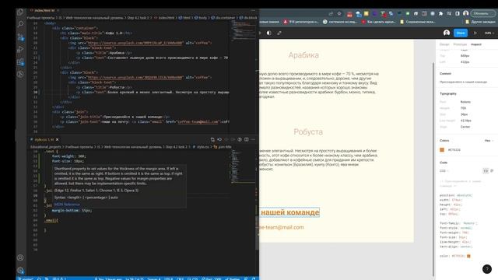Open the Chrome profile avatar
Image resolution: width=498 pixels, height=280 pixels.
click(x=465, y=14)
